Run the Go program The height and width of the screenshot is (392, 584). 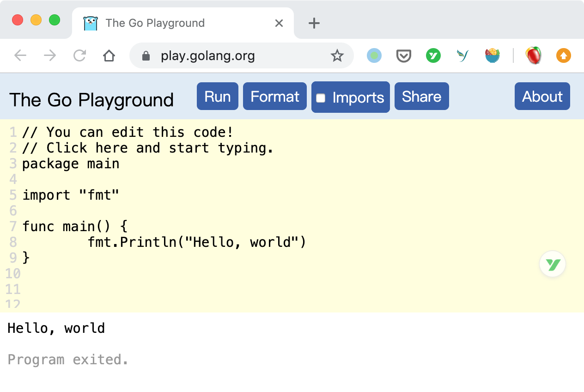(218, 97)
